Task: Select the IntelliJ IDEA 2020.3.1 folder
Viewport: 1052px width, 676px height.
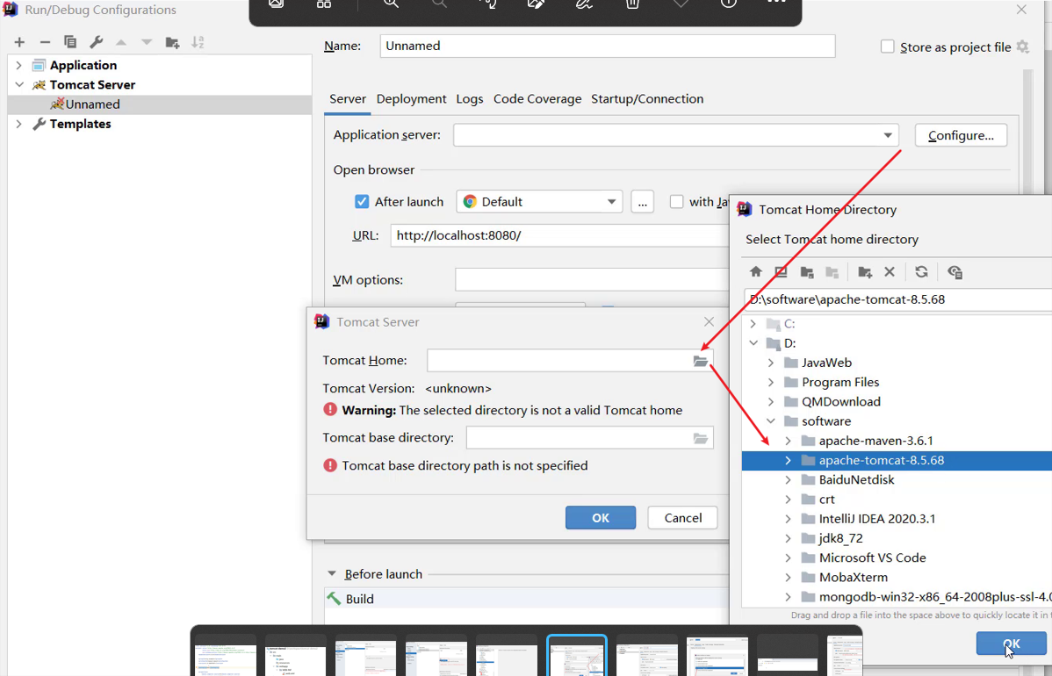Action: (877, 519)
